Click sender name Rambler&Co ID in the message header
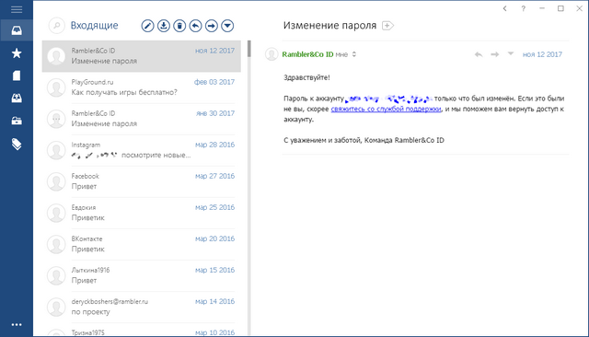The height and width of the screenshot is (337, 589). click(x=307, y=54)
